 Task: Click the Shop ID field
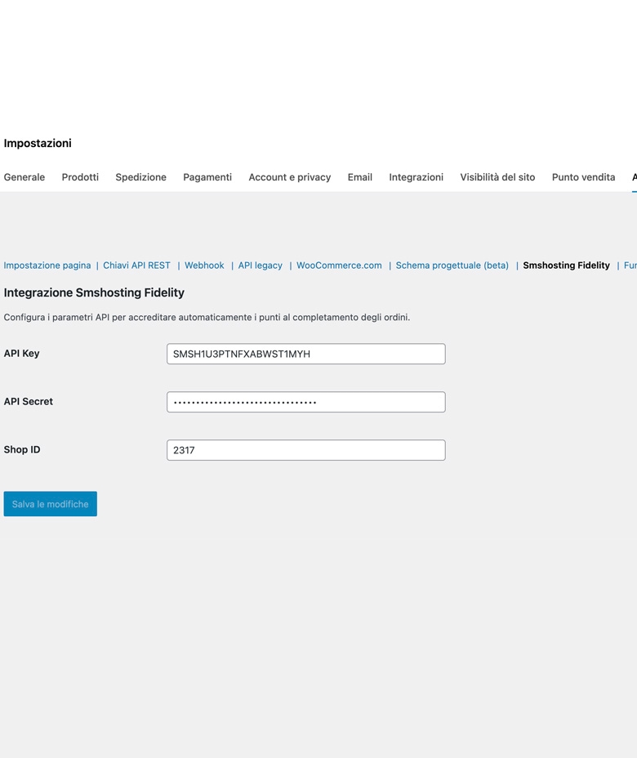pyautogui.click(x=306, y=450)
